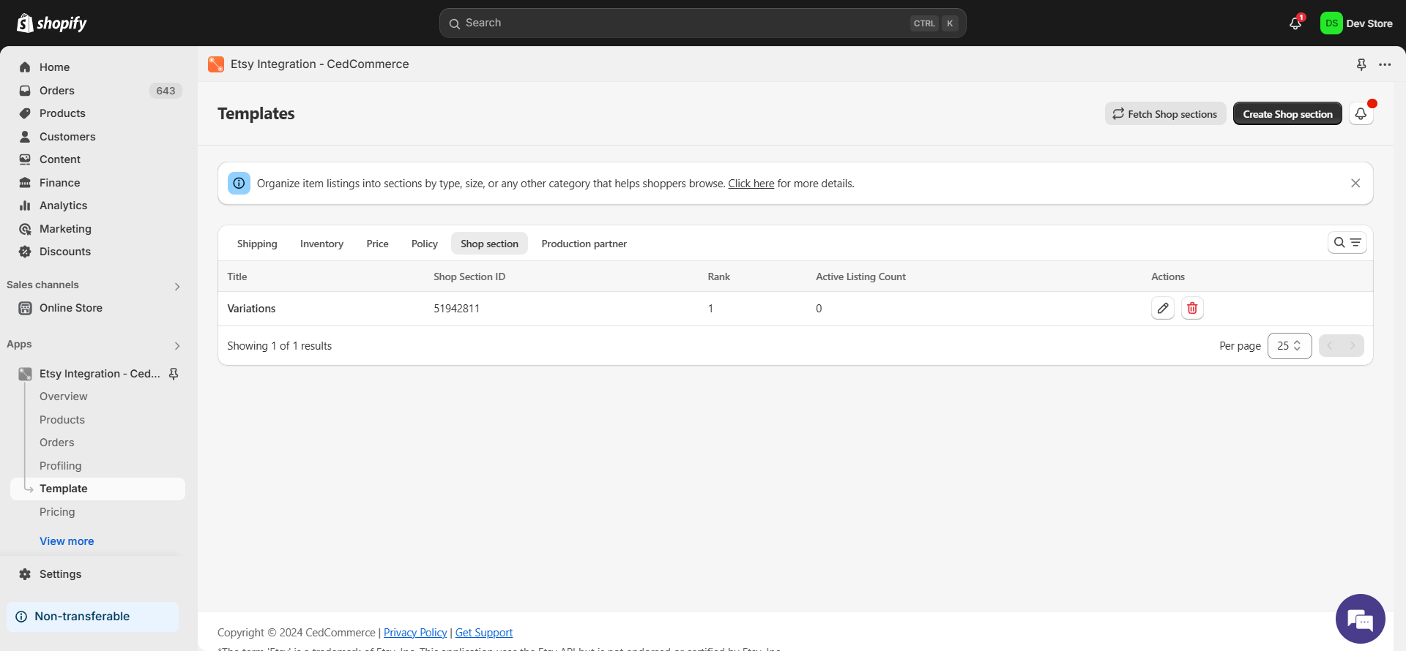Screen dimensions: 1406x651
Task: Click View more in sidebar
Action: tap(67, 541)
